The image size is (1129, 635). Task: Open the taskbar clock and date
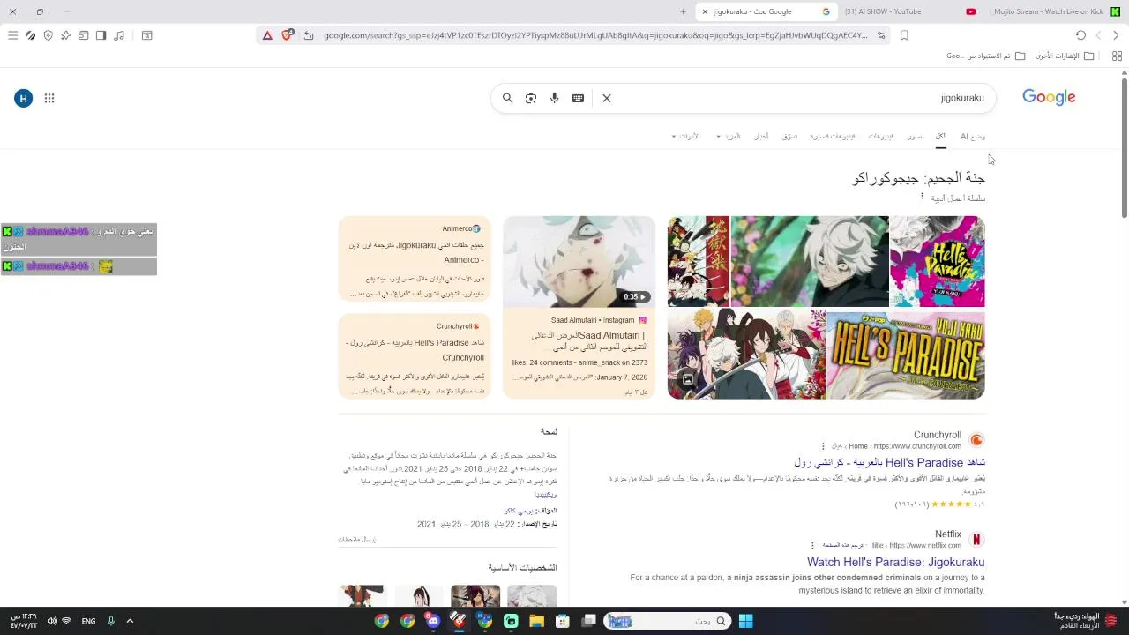(24, 621)
